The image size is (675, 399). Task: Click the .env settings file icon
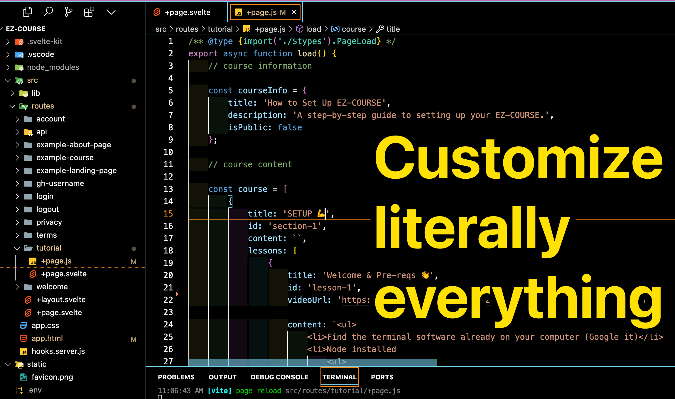coord(19,390)
